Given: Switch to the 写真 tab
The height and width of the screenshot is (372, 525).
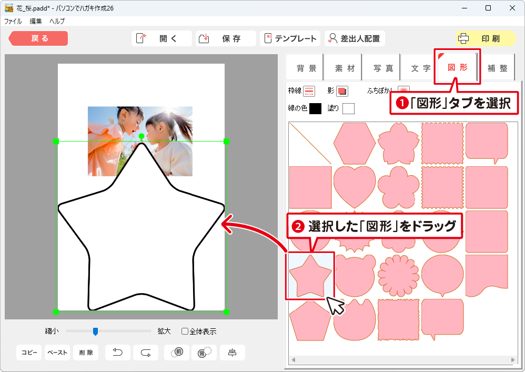Looking at the screenshot, I should tap(382, 68).
